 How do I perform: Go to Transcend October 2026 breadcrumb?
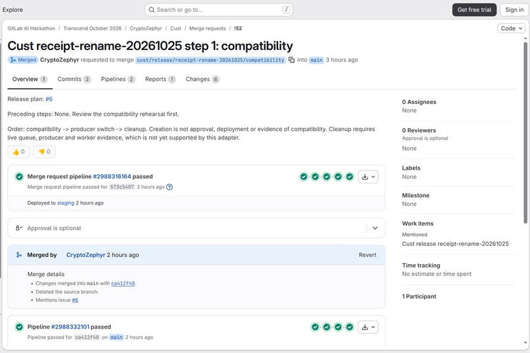click(92, 28)
